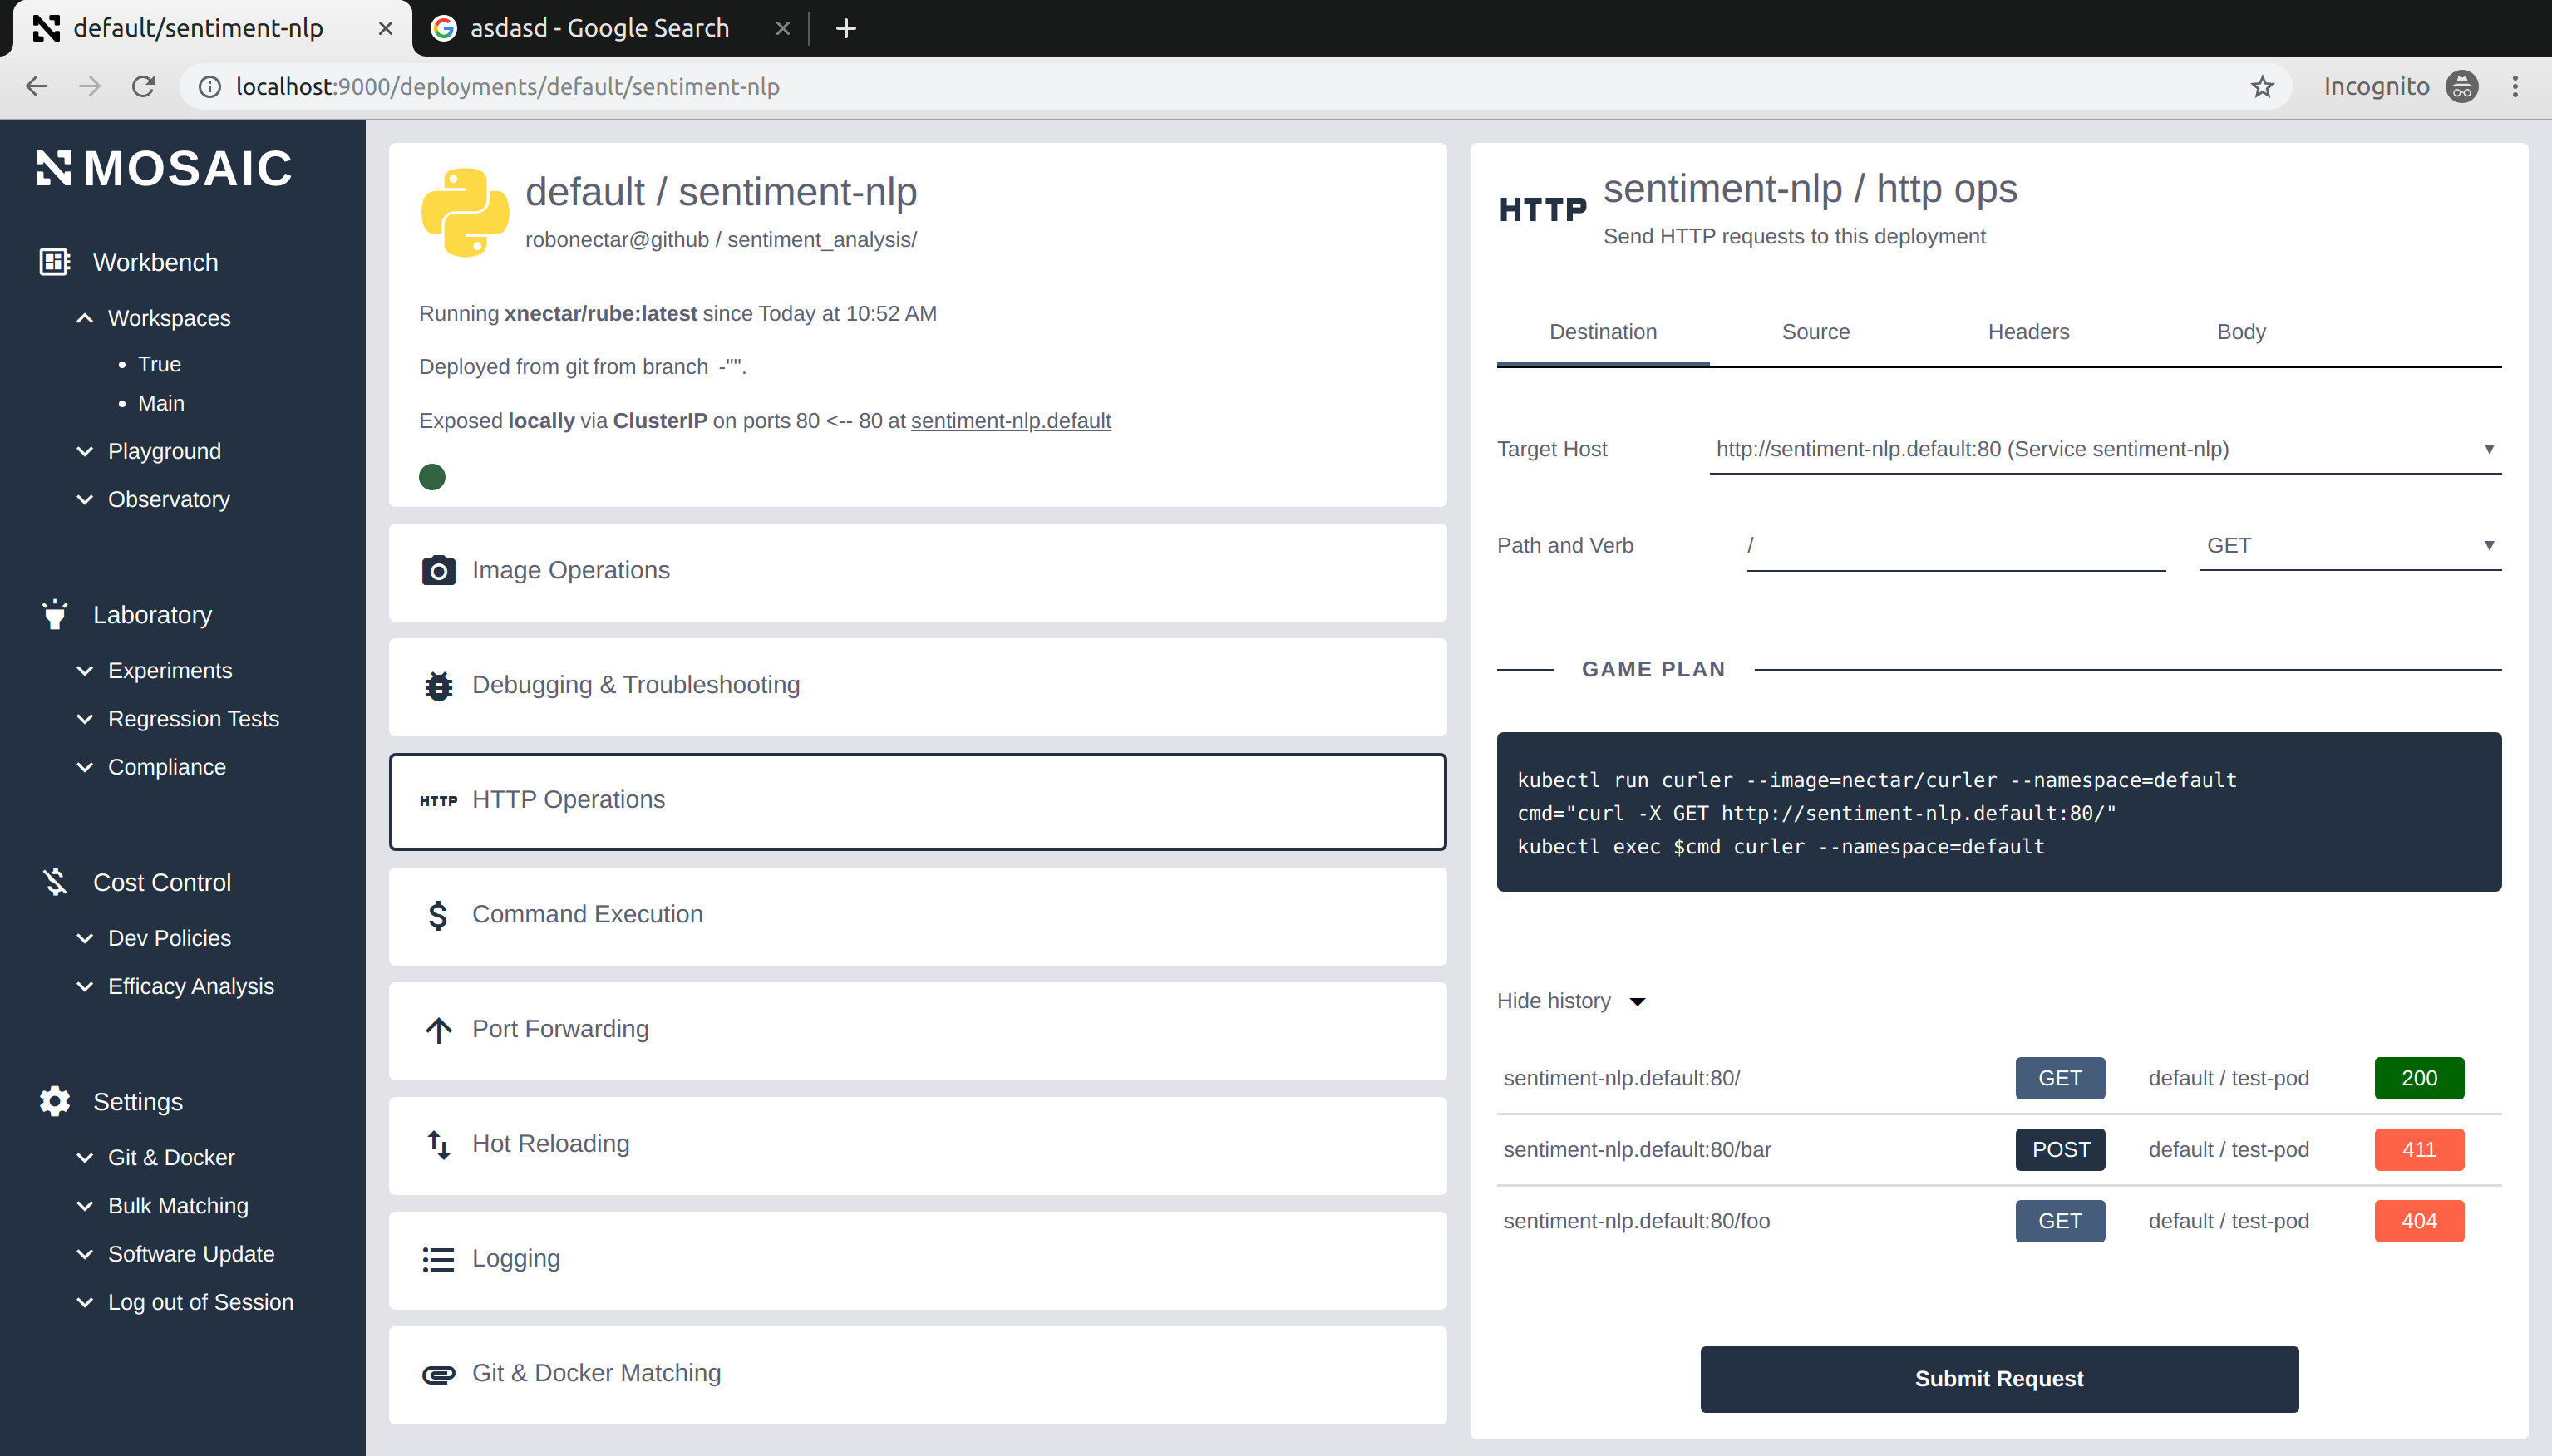Switch to the Headers tab
The image size is (2552, 1456).
[2029, 331]
